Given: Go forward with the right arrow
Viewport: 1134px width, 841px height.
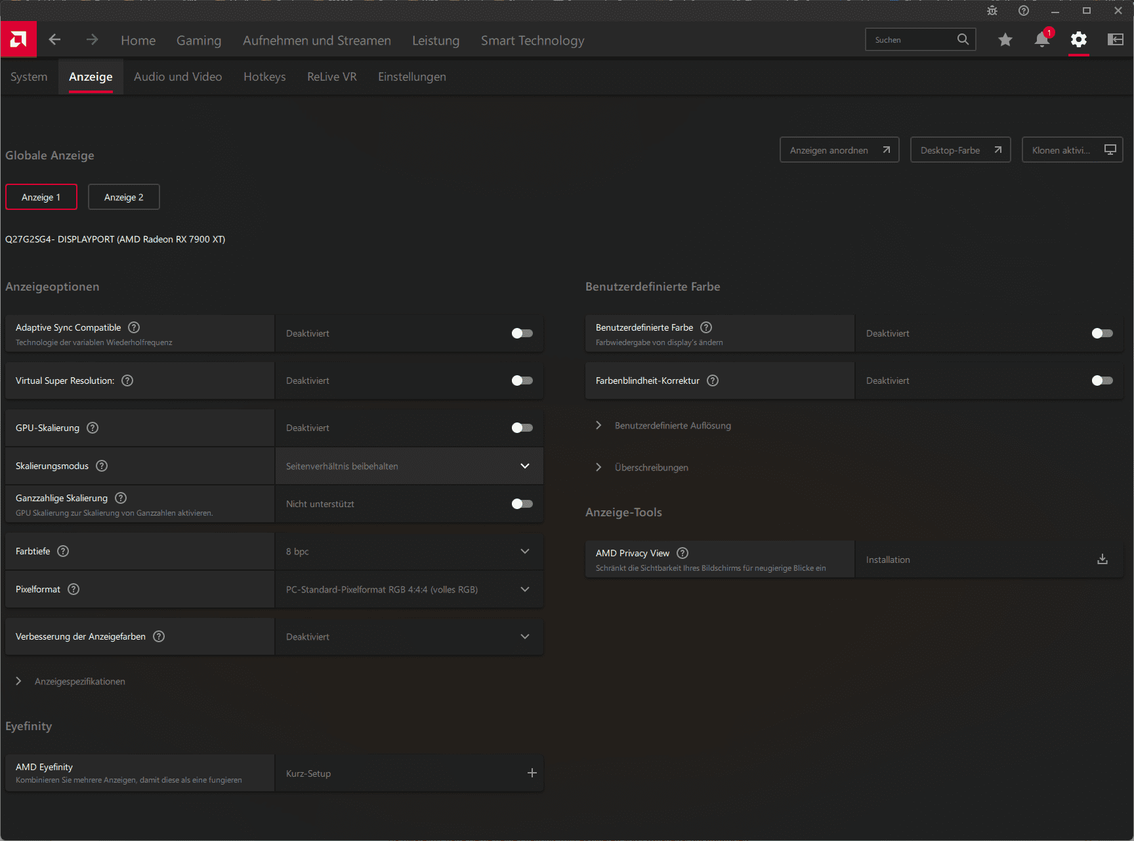Looking at the screenshot, I should pos(92,40).
